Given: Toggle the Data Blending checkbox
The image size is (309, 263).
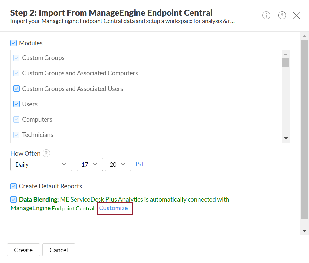Looking at the screenshot, I should click(x=13, y=199).
